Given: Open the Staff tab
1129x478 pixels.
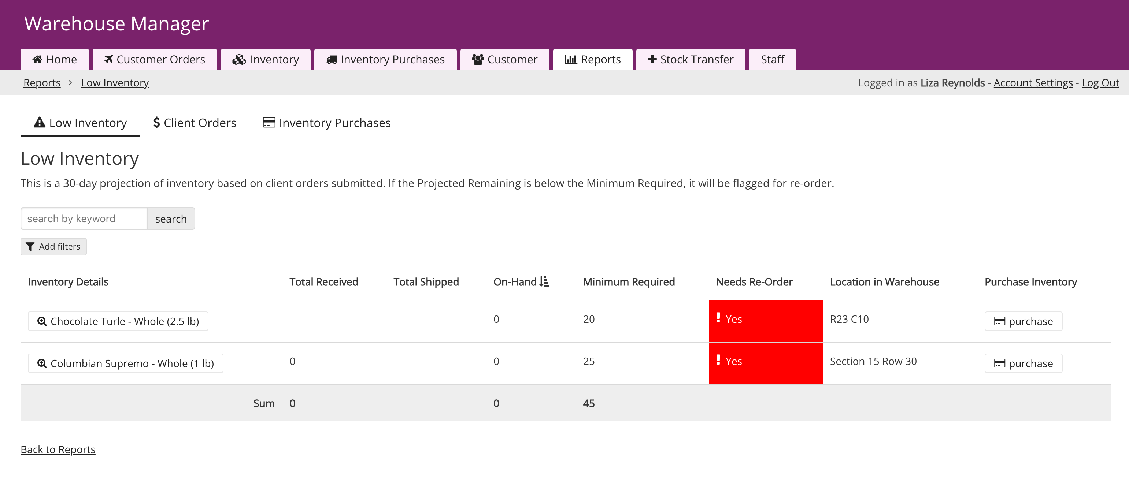Looking at the screenshot, I should [x=772, y=60].
